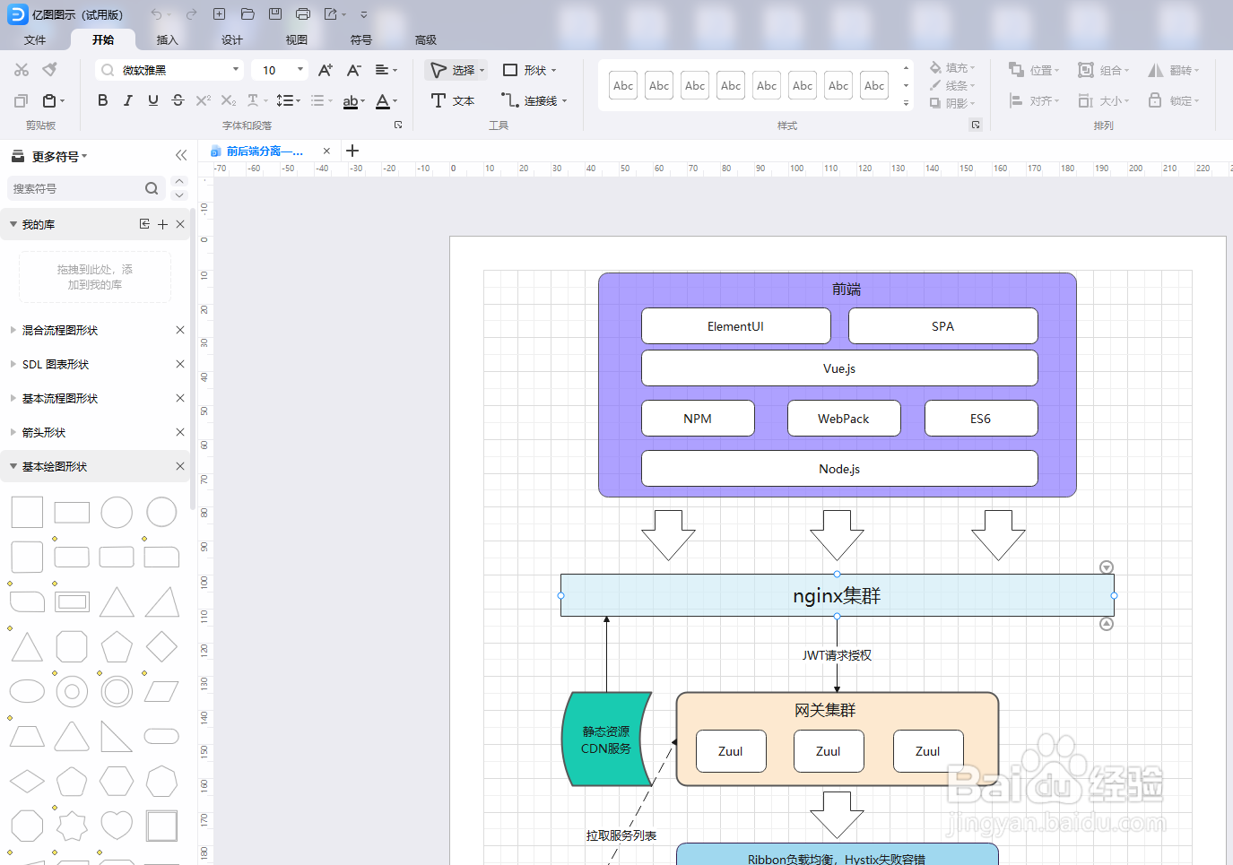Toggle Italic formatting
This screenshot has width=1233, height=865.
(x=127, y=100)
